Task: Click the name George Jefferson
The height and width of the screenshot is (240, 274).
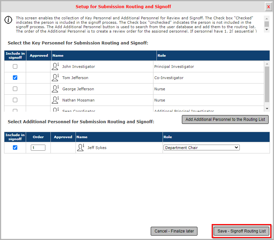Action: [x=78, y=89]
